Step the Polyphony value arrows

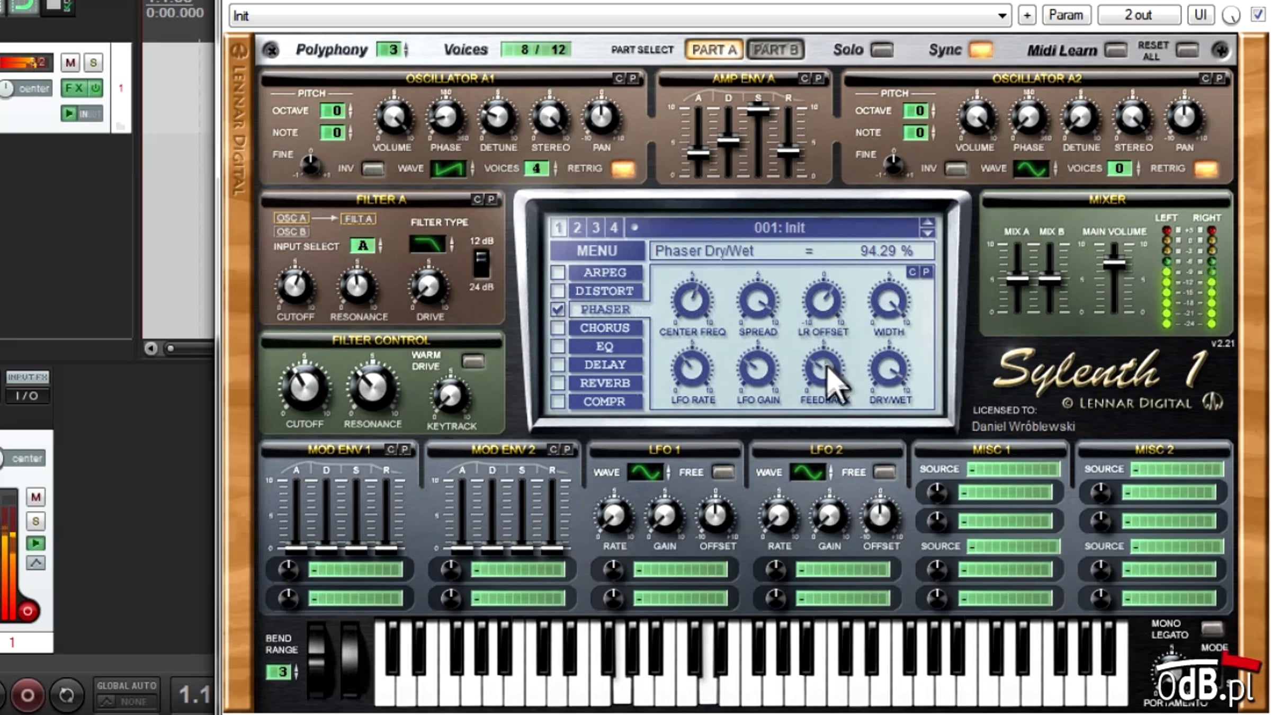pyautogui.click(x=406, y=50)
